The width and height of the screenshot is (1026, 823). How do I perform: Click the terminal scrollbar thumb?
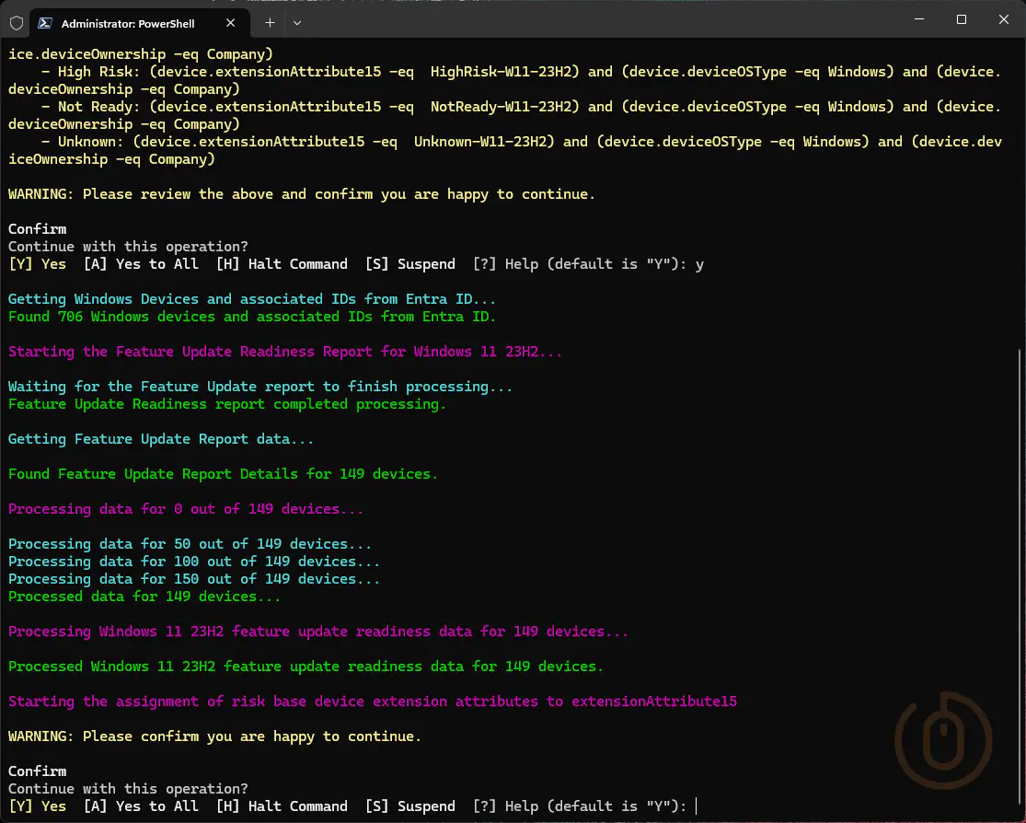click(x=1019, y=580)
